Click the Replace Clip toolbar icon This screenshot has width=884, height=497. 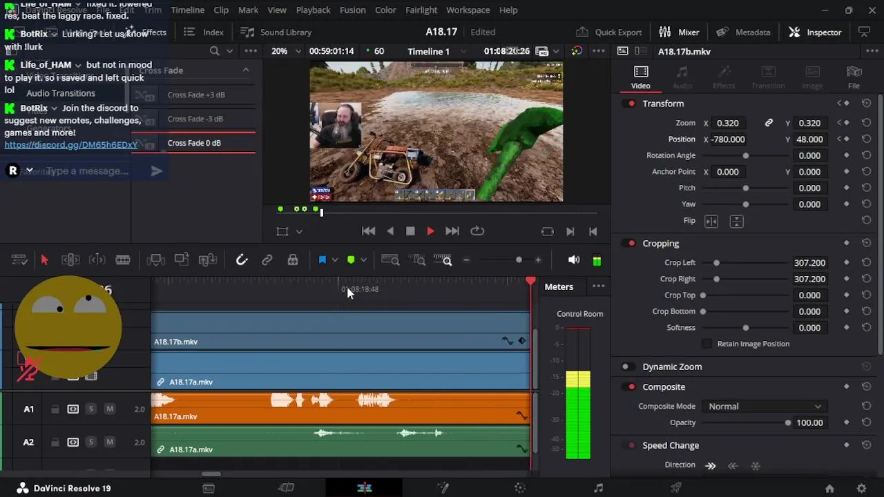click(208, 260)
